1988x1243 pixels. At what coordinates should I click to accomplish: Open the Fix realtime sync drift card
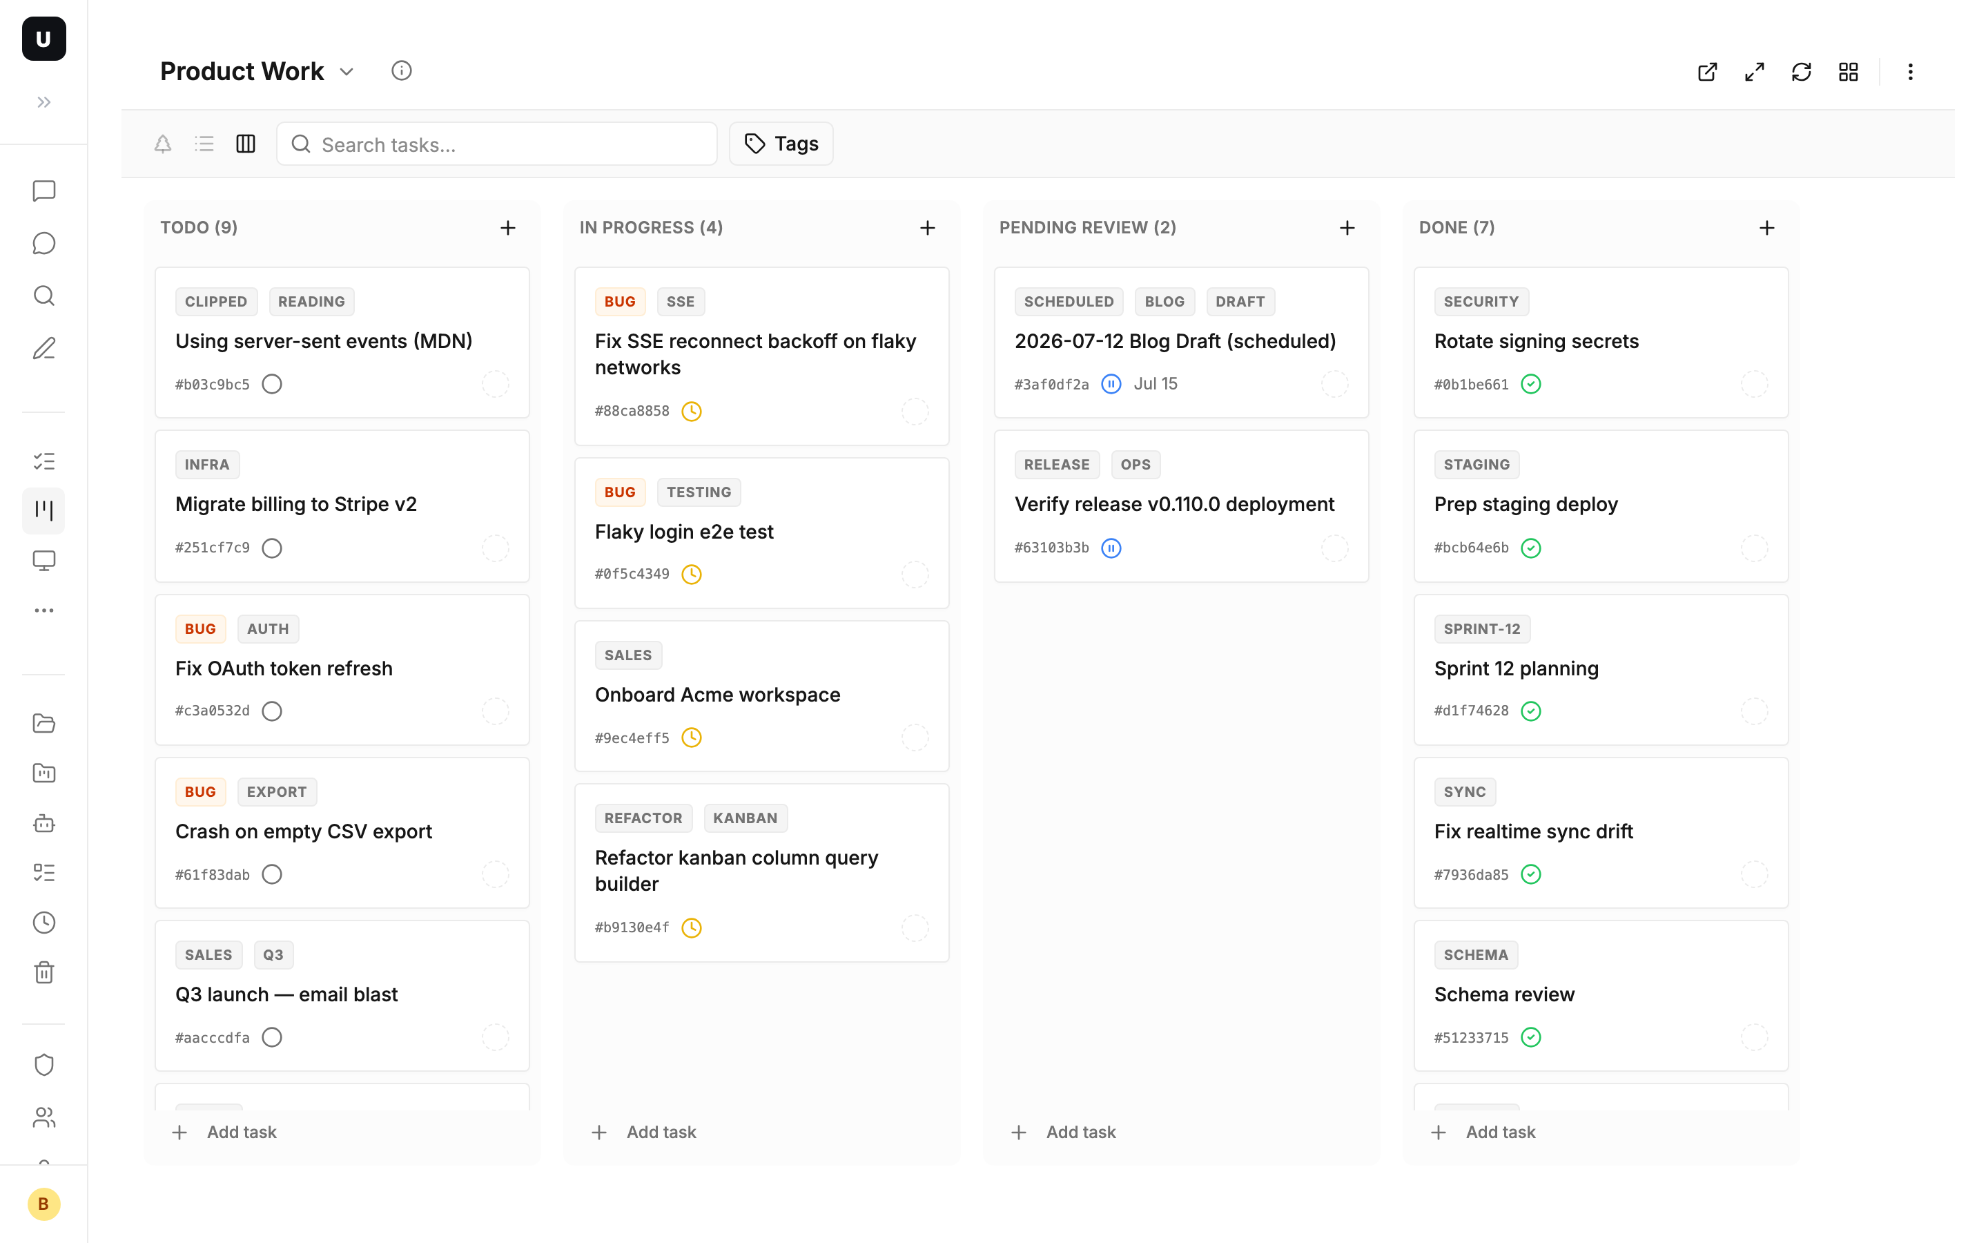tap(1600, 832)
